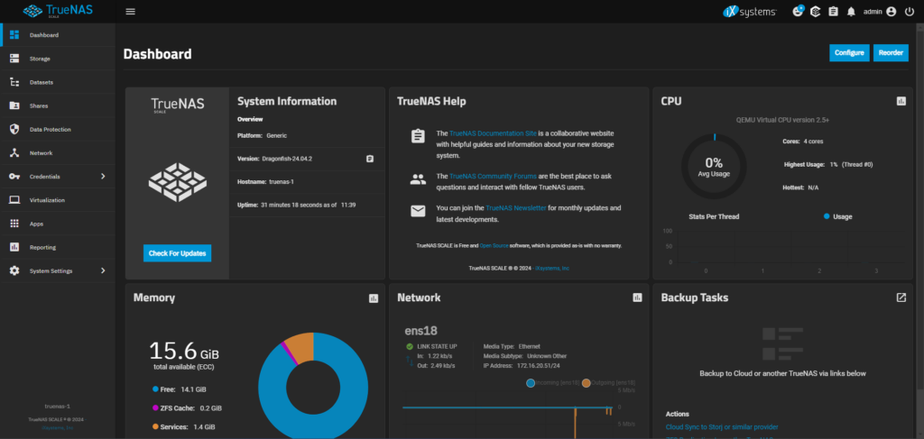Expand the System Settings submenu chevron

tap(103, 270)
